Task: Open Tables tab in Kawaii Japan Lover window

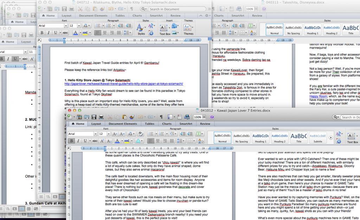Action: (x=149, y=124)
